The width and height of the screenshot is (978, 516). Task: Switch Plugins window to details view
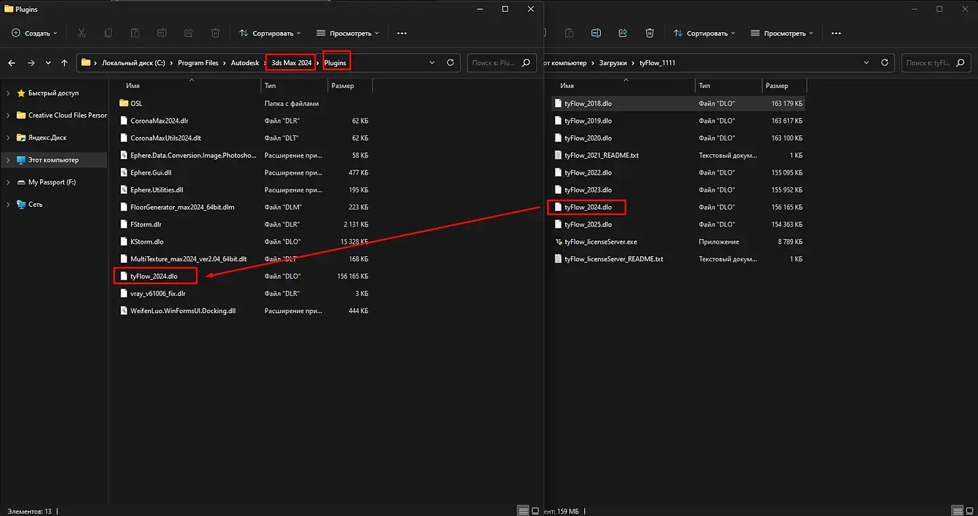tap(523, 511)
